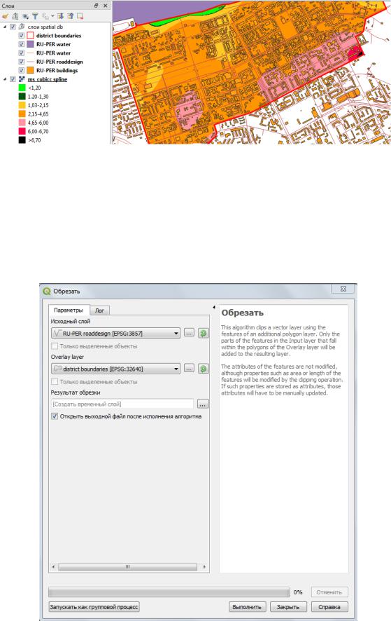391x621 pixels.
Task: Hide the district boundaries layer
Action: tap(22, 36)
